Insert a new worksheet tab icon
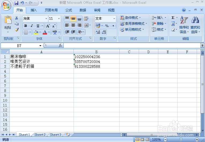Image resolution: width=205 pixels, height=142 pixels. point(68,134)
